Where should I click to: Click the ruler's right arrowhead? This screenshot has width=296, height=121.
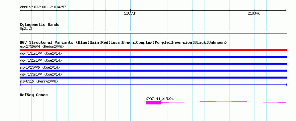pos(286,11)
